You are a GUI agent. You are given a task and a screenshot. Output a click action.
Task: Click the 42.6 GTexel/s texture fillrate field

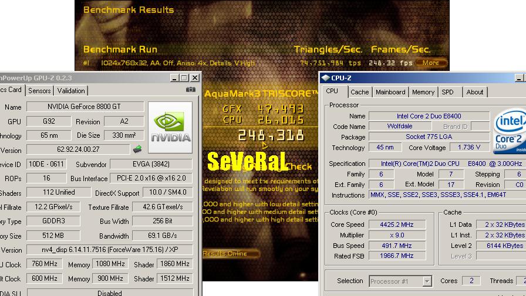click(163, 207)
